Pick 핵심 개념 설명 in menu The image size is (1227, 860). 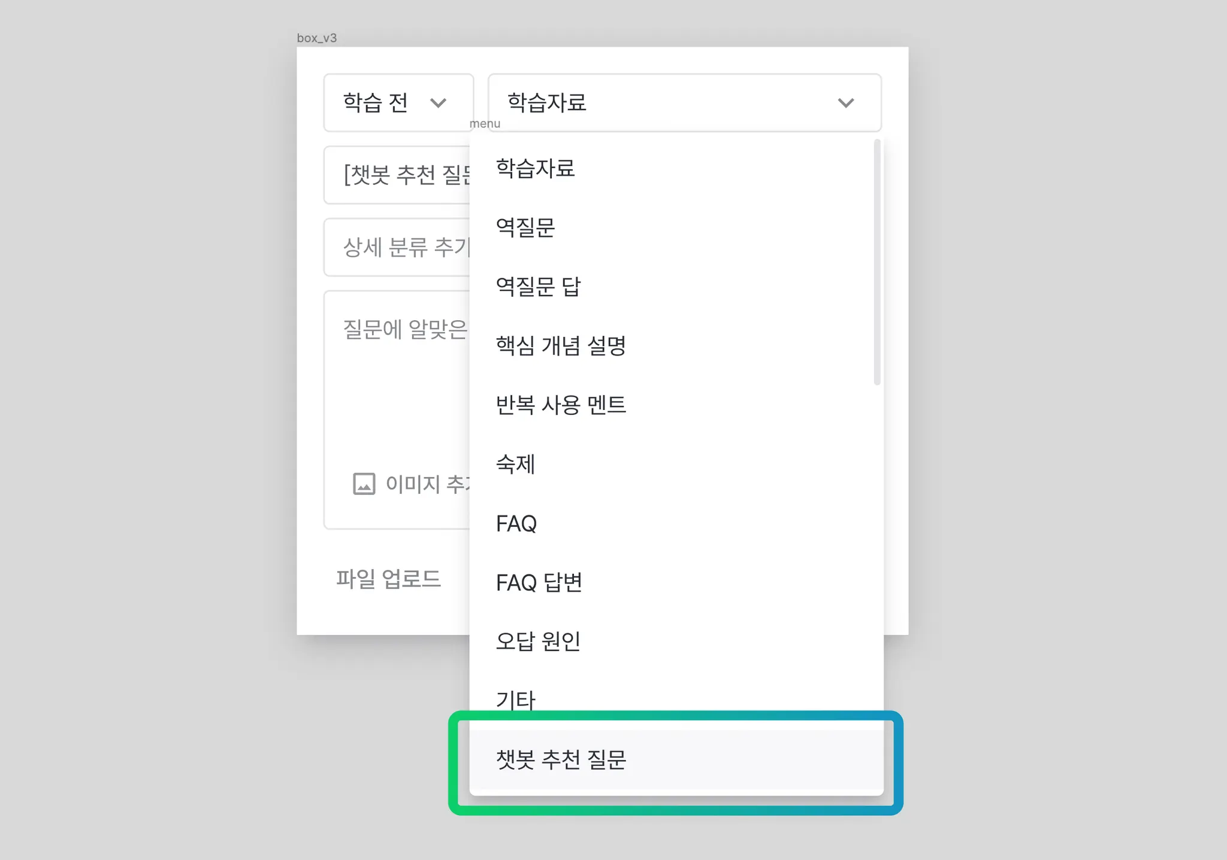click(561, 346)
